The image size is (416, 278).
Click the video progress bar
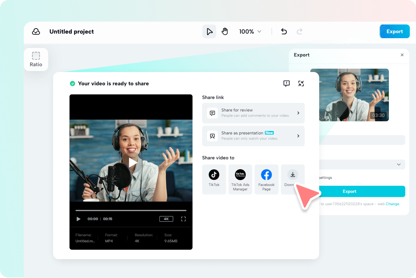131,210
